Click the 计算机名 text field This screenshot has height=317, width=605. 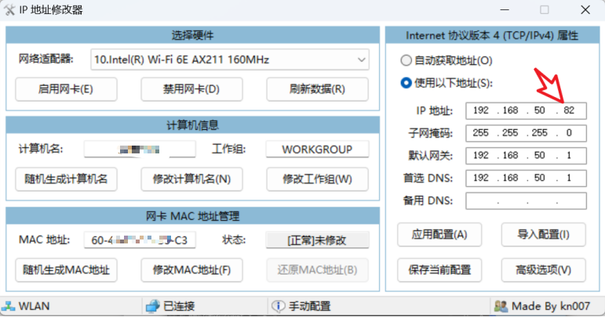(140, 149)
